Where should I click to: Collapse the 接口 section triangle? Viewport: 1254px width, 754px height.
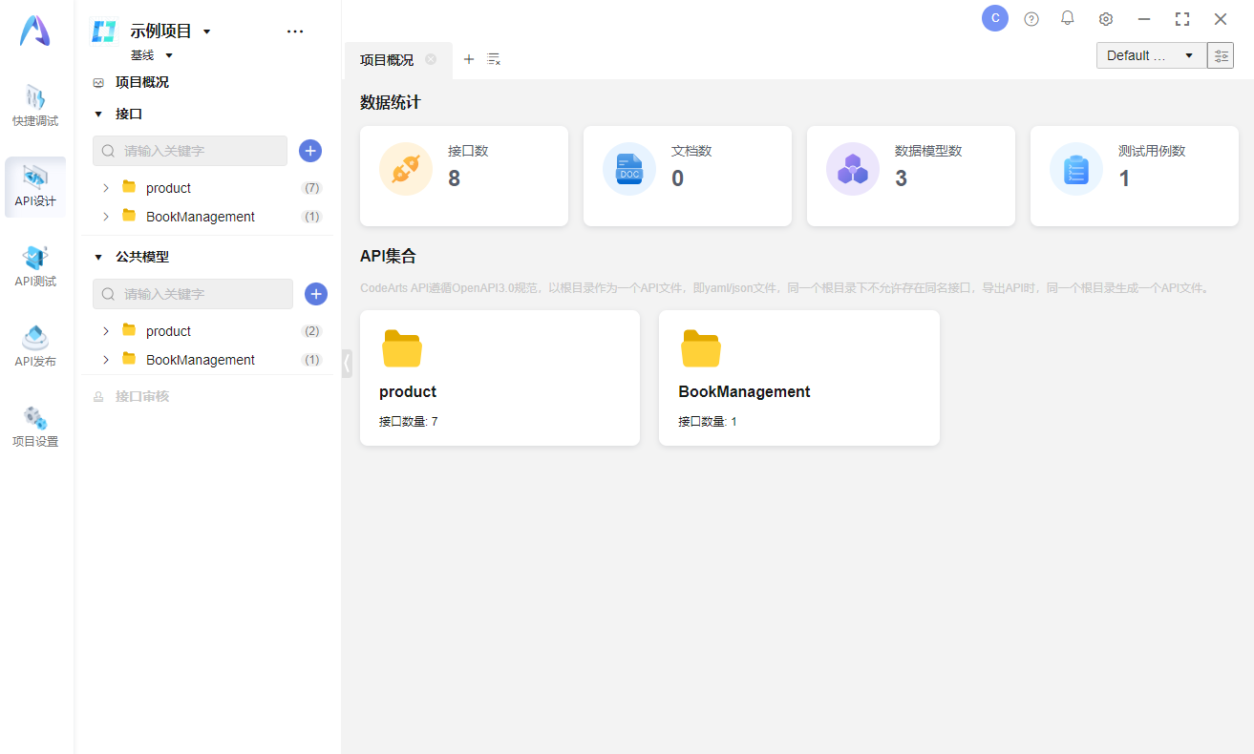pos(97,114)
